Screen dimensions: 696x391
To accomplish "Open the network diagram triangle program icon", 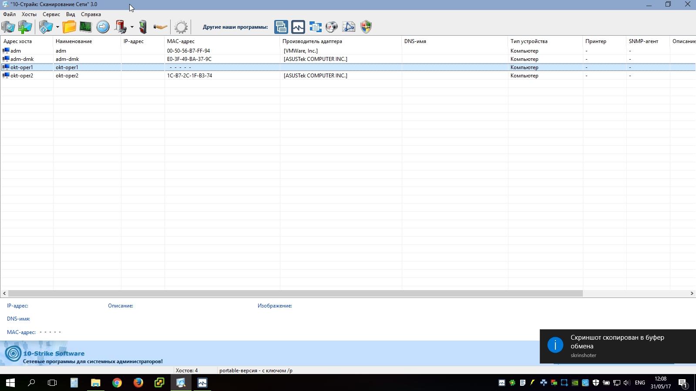I will [x=349, y=27].
